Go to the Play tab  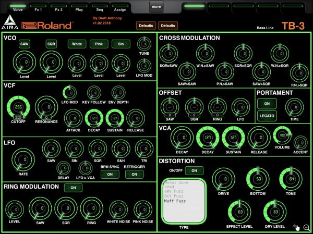79,8
